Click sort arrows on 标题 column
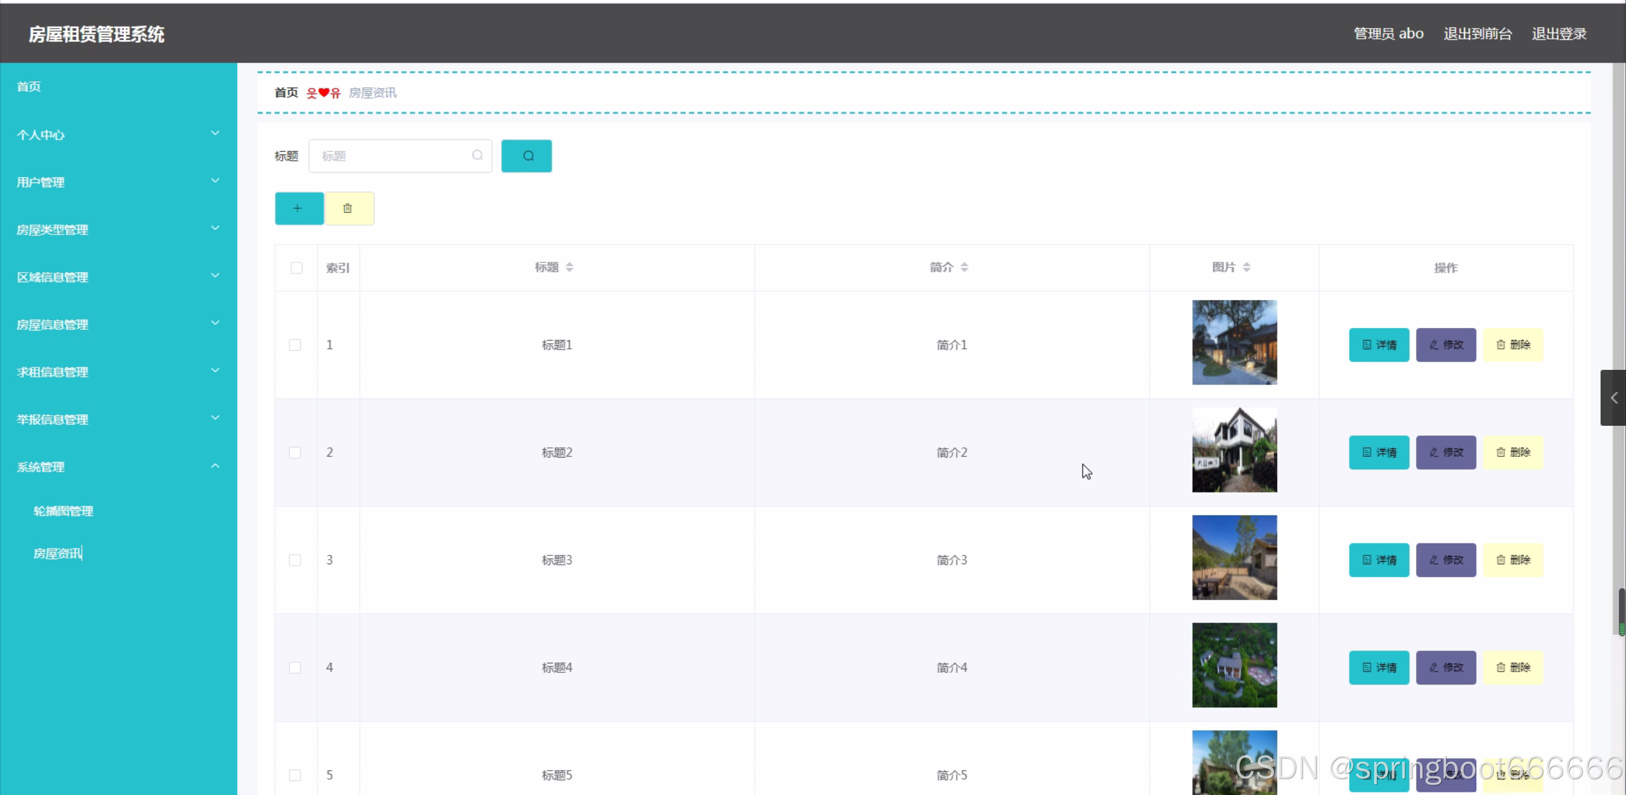Screen dimensions: 1626x795 [570, 268]
